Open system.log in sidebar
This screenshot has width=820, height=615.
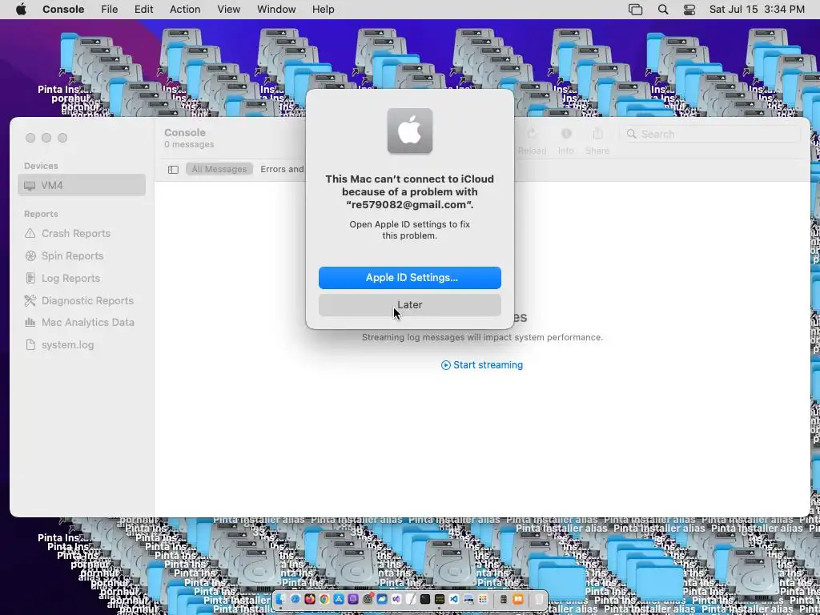67,344
